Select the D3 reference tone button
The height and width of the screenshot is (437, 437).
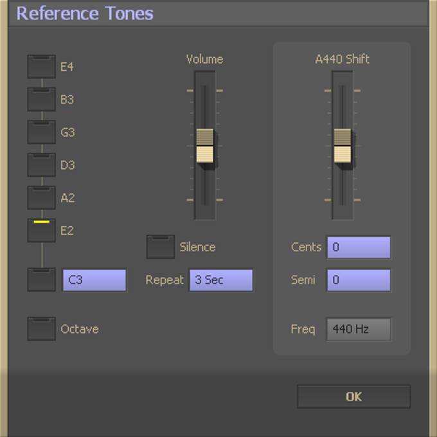click(41, 165)
